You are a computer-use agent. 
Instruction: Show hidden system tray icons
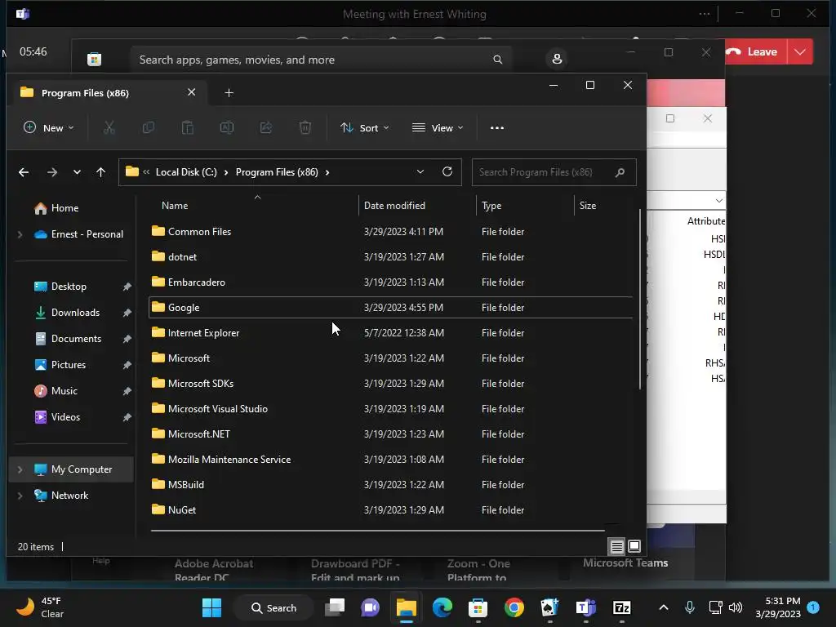(663, 607)
